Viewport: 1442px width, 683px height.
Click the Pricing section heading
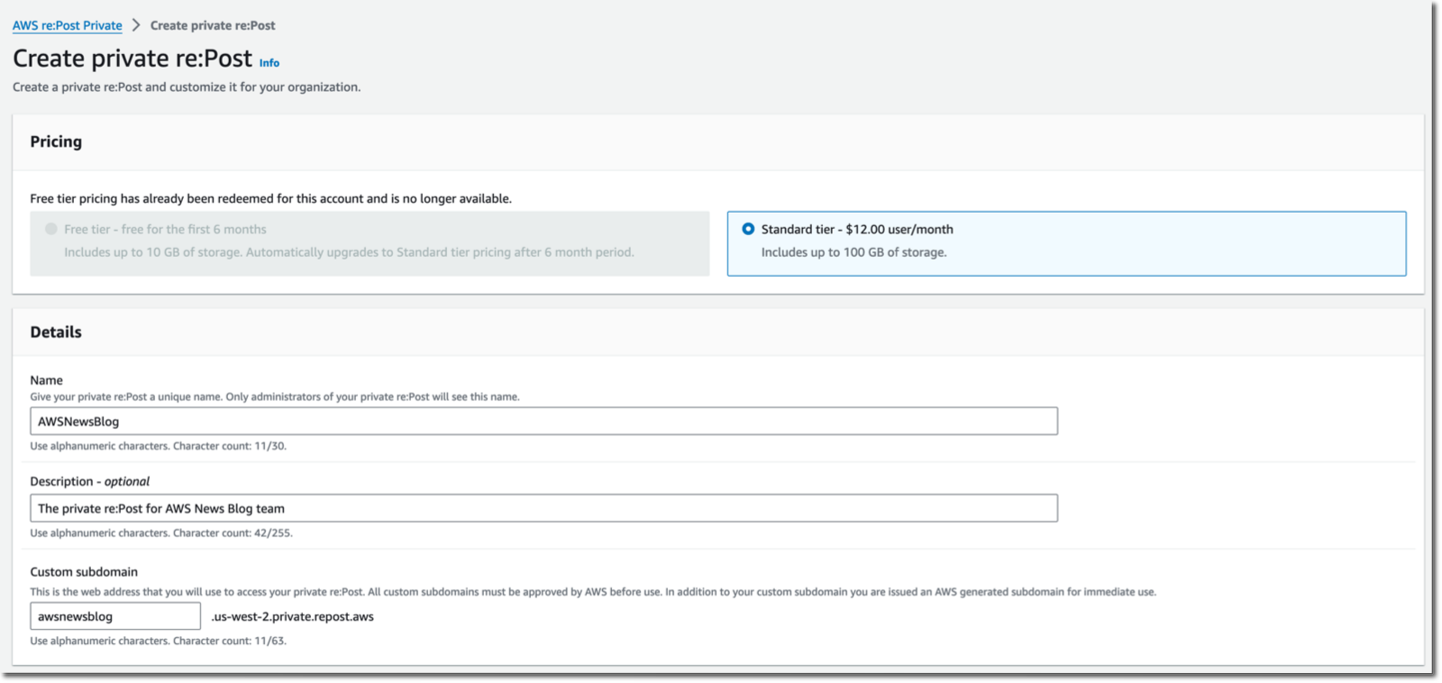(x=56, y=141)
